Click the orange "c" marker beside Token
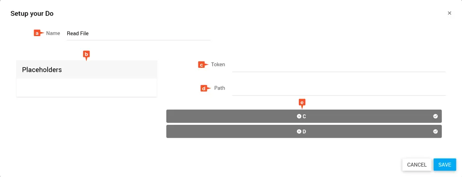The image size is (462, 177). (202, 65)
